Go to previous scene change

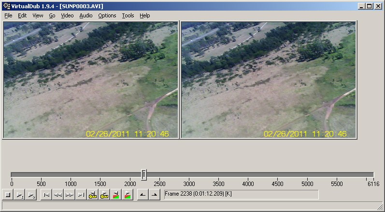pyautogui.click(x=116, y=195)
